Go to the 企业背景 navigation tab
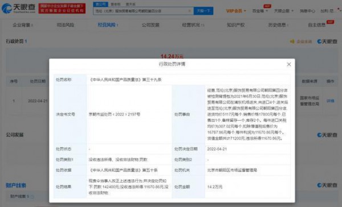The width and height of the screenshot is (342, 207). 23,25
